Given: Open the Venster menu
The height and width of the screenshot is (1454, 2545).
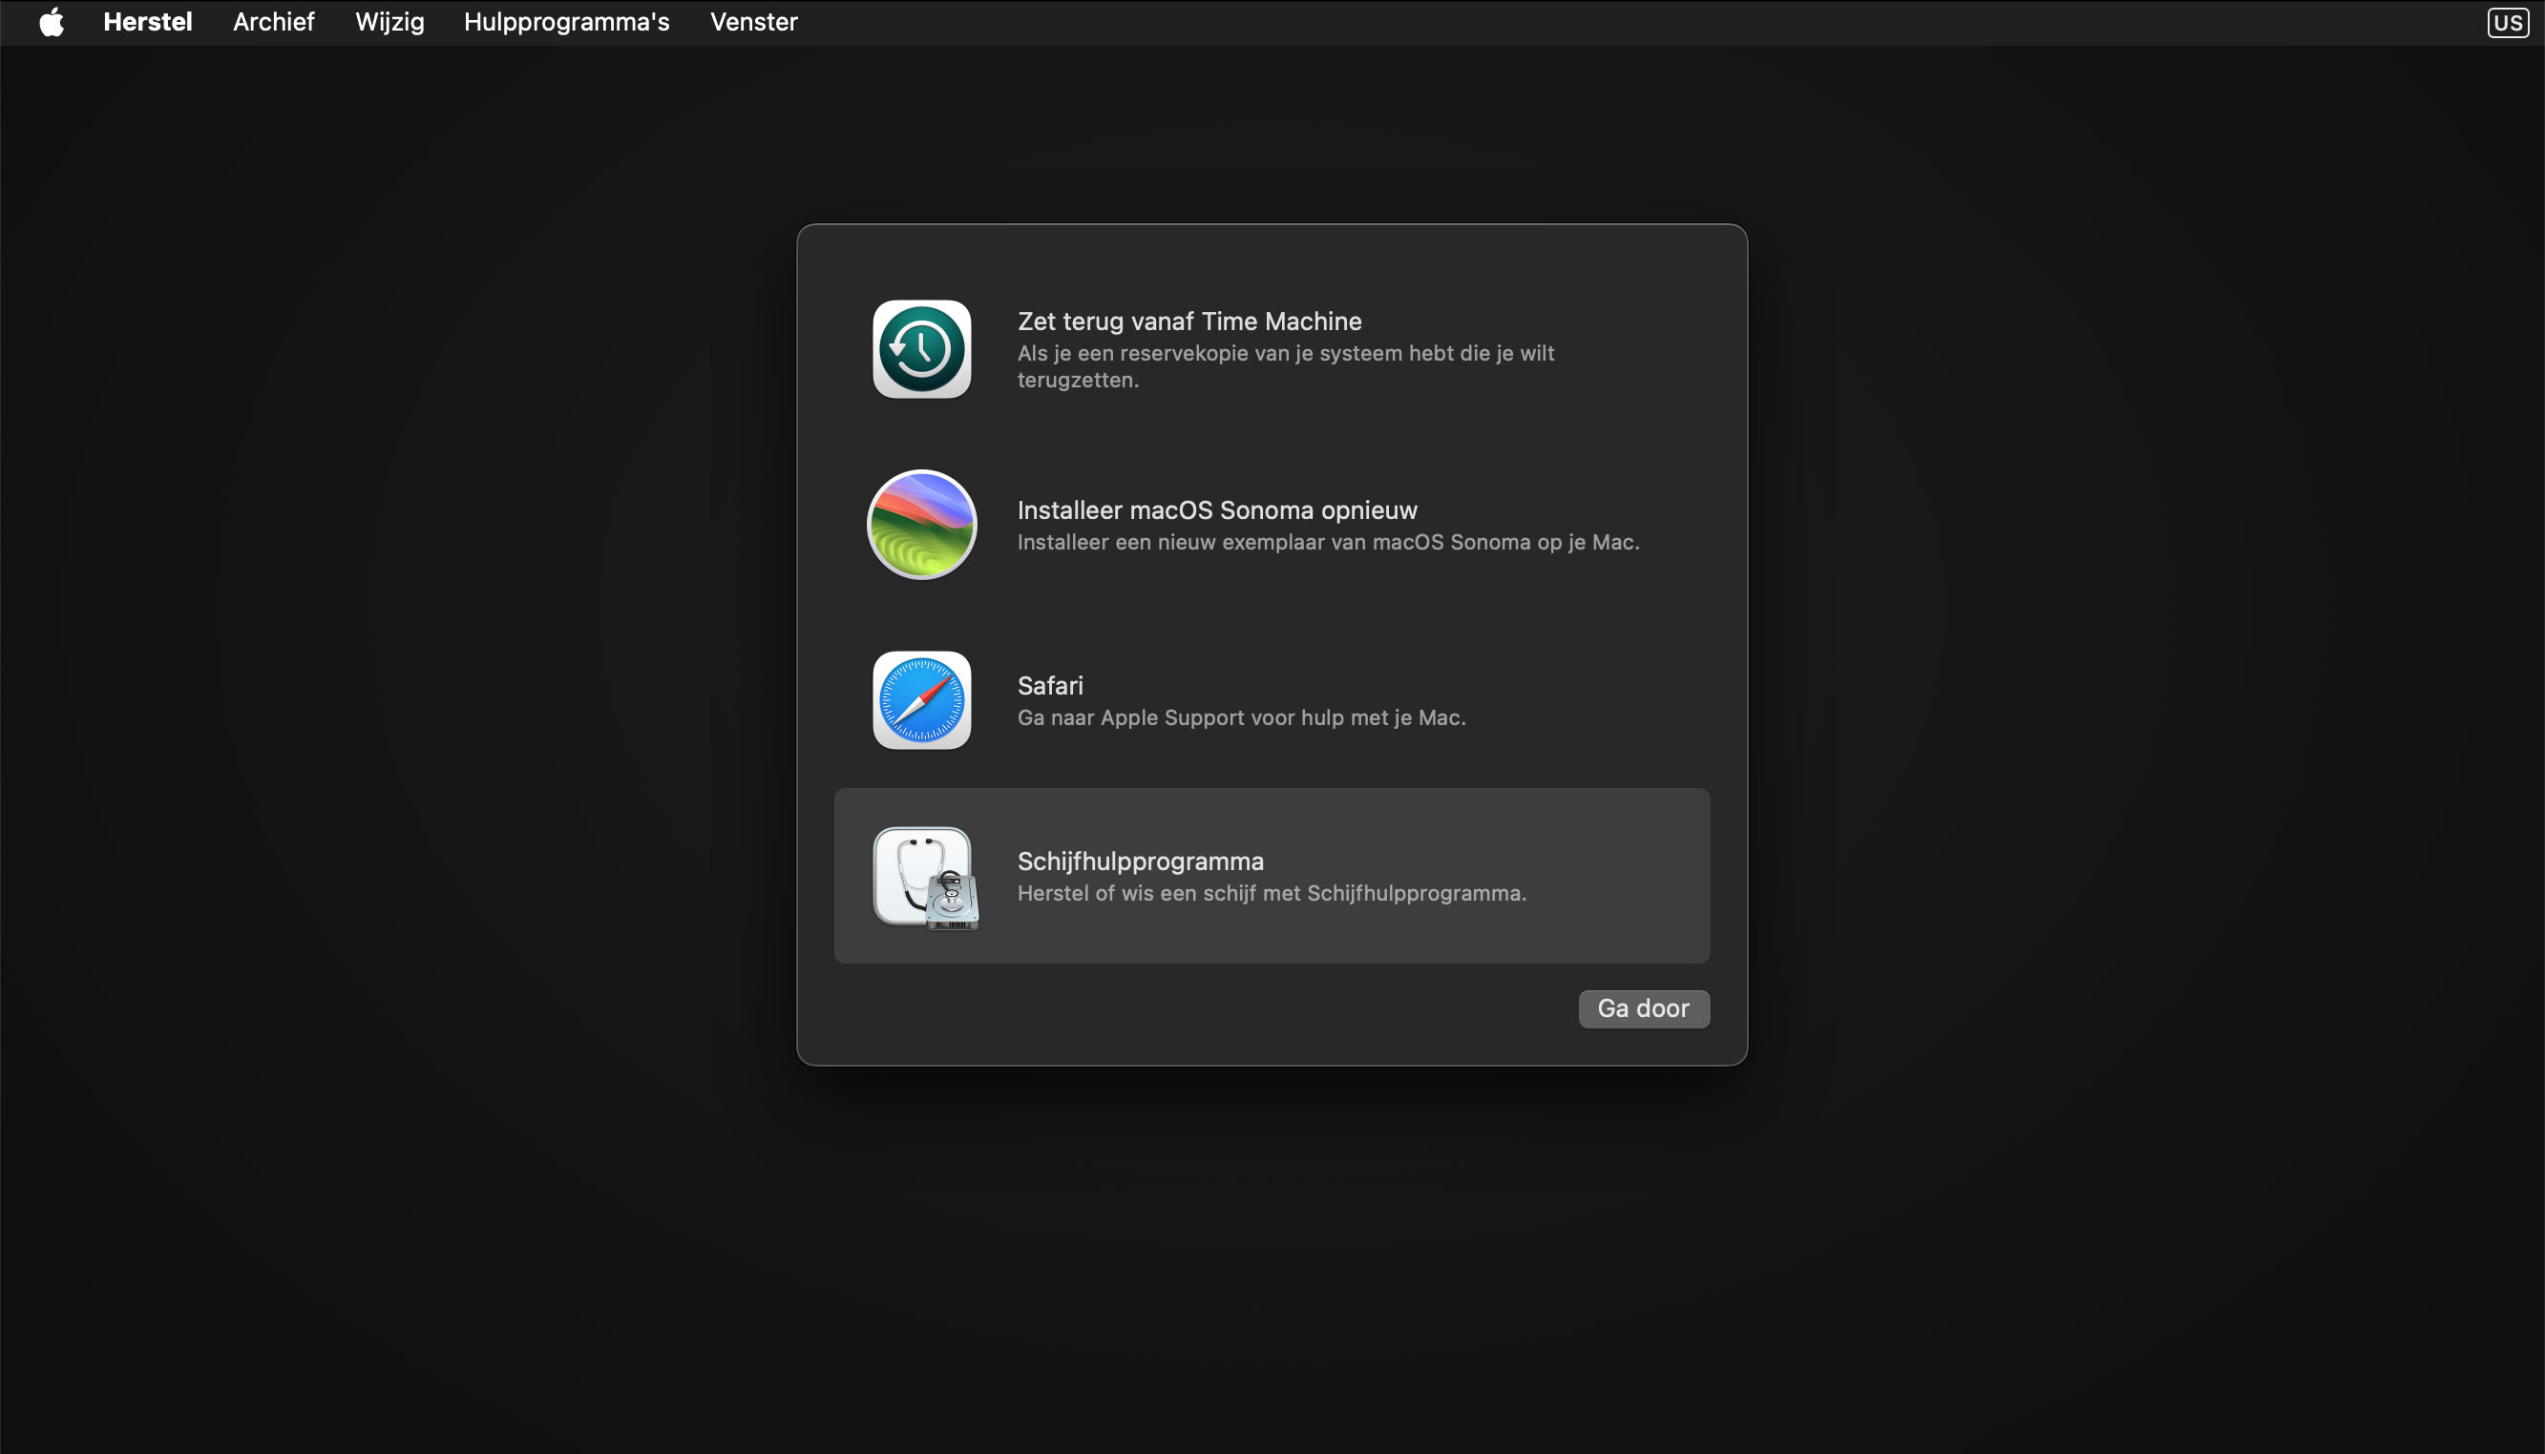Looking at the screenshot, I should pyautogui.click(x=753, y=22).
